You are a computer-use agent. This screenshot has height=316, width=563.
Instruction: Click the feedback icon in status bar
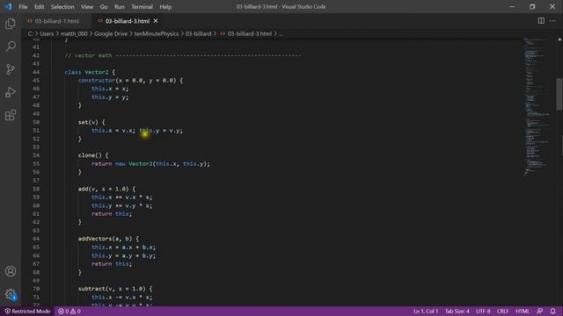pos(539,311)
